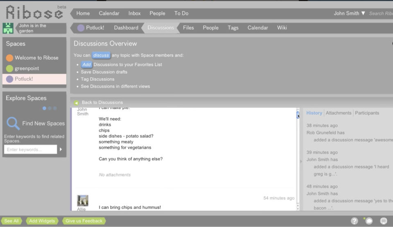Click the '48 minutes ago' history entry
This screenshot has height=227, width=393.
322,186
